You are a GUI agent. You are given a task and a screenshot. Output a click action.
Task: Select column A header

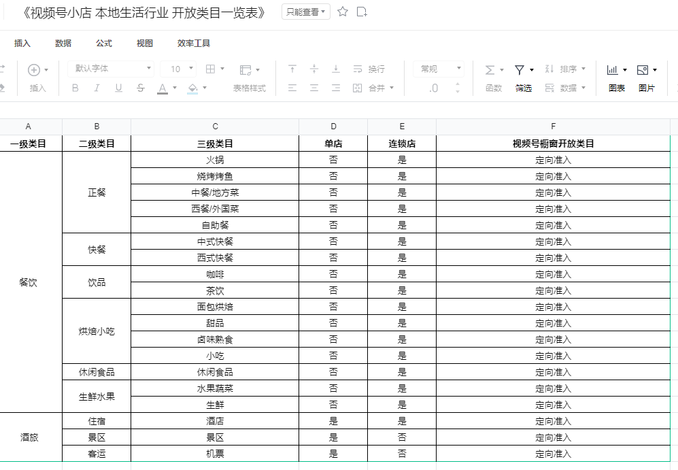28,127
